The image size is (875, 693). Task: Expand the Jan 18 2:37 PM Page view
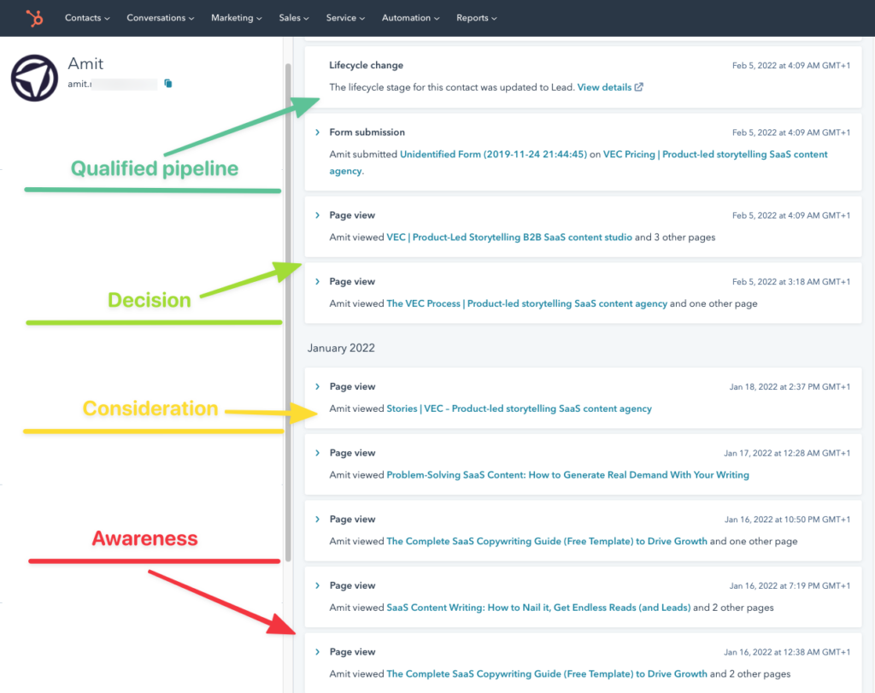318,387
